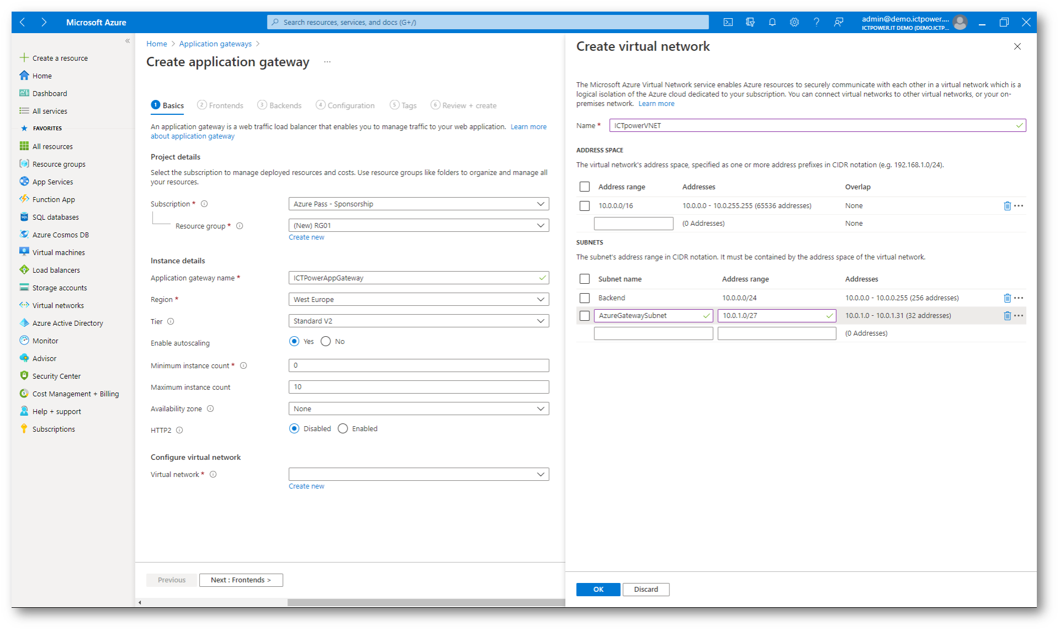Go back with the left arrow
This screenshot has width=1060, height=631.
(x=23, y=22)
